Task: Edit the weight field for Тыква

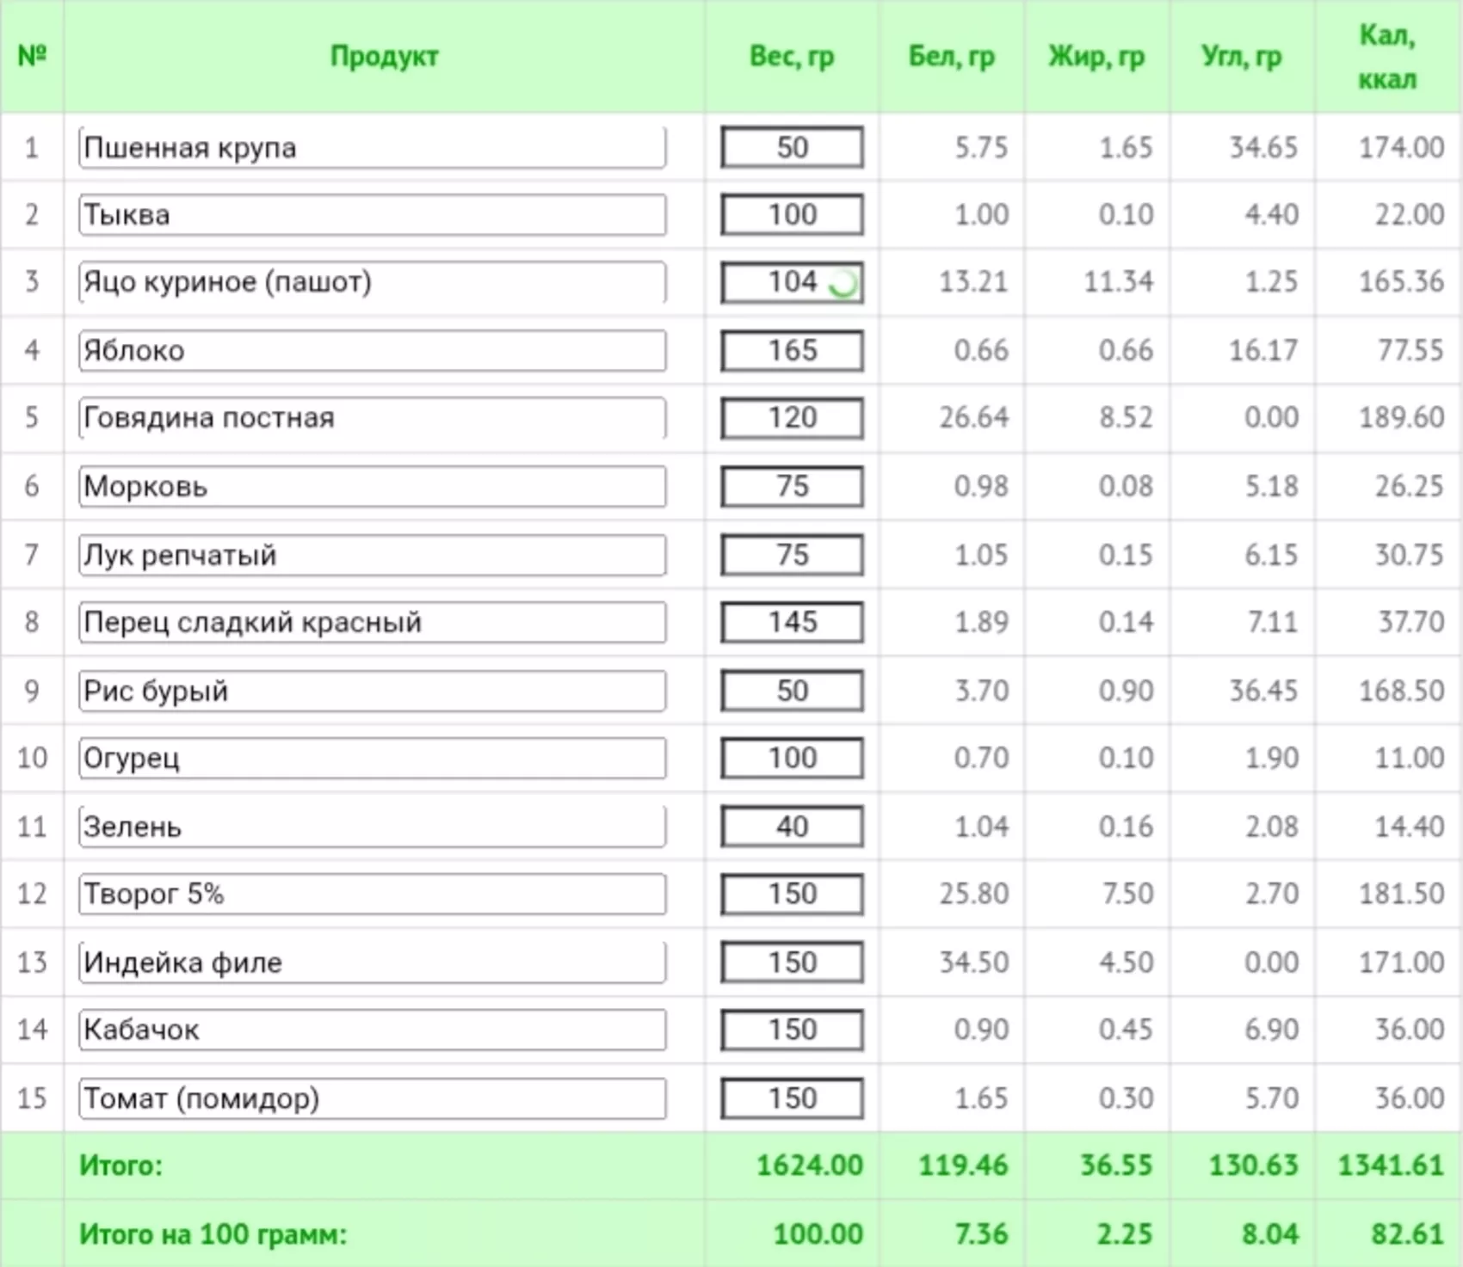Action: pyautogui.click(x=792, y=215)
